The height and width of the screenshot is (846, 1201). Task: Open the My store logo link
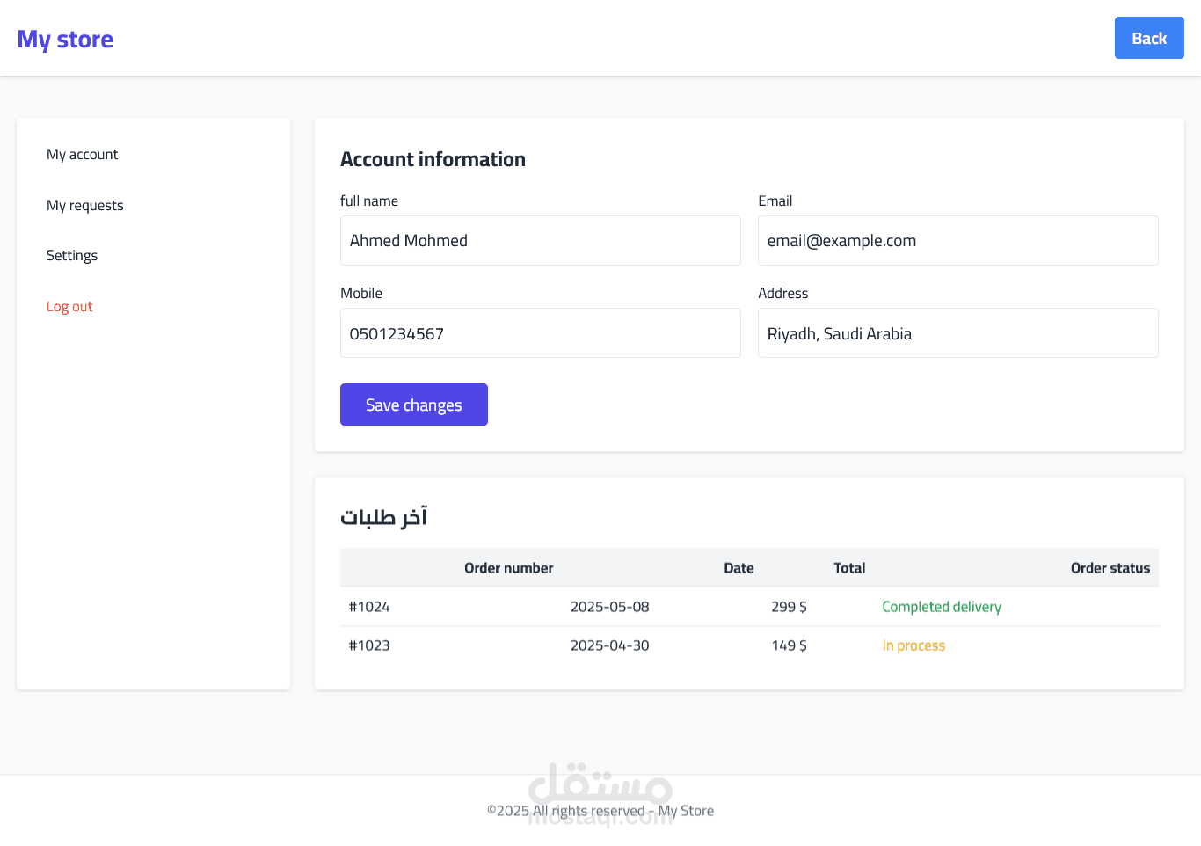(x=65, y=40)
